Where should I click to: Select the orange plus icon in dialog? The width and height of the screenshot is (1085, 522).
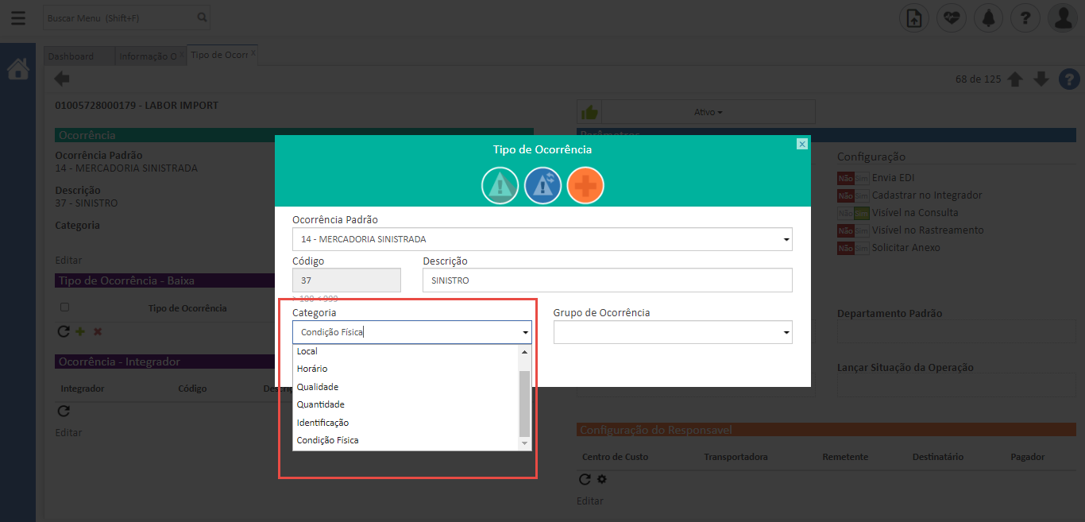[x=585, y=186]
